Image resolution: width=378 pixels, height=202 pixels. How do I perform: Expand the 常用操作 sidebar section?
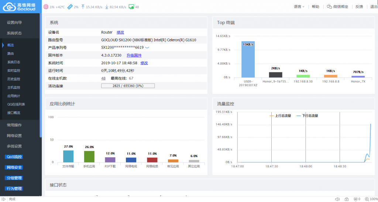tap(14, 125)
